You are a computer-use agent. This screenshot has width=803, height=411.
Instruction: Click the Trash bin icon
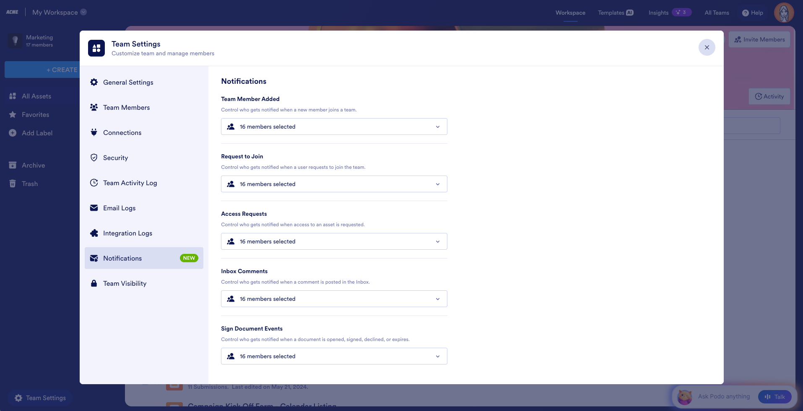click(13, 184)
